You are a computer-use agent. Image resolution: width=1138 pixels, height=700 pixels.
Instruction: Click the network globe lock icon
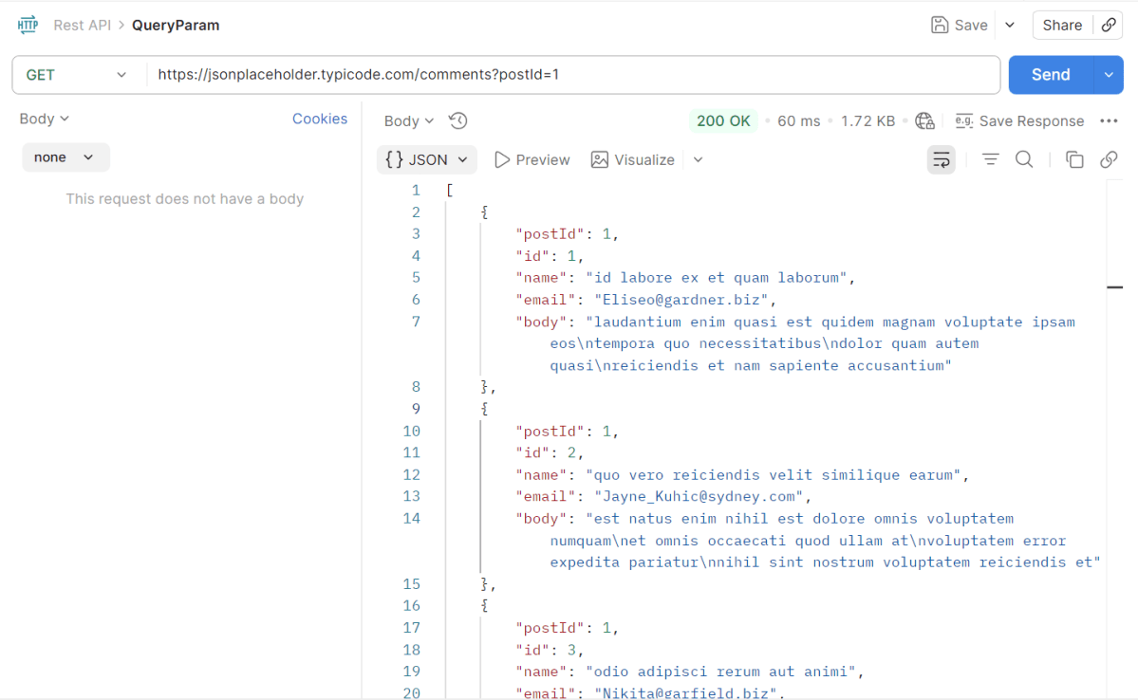point(925,120)
